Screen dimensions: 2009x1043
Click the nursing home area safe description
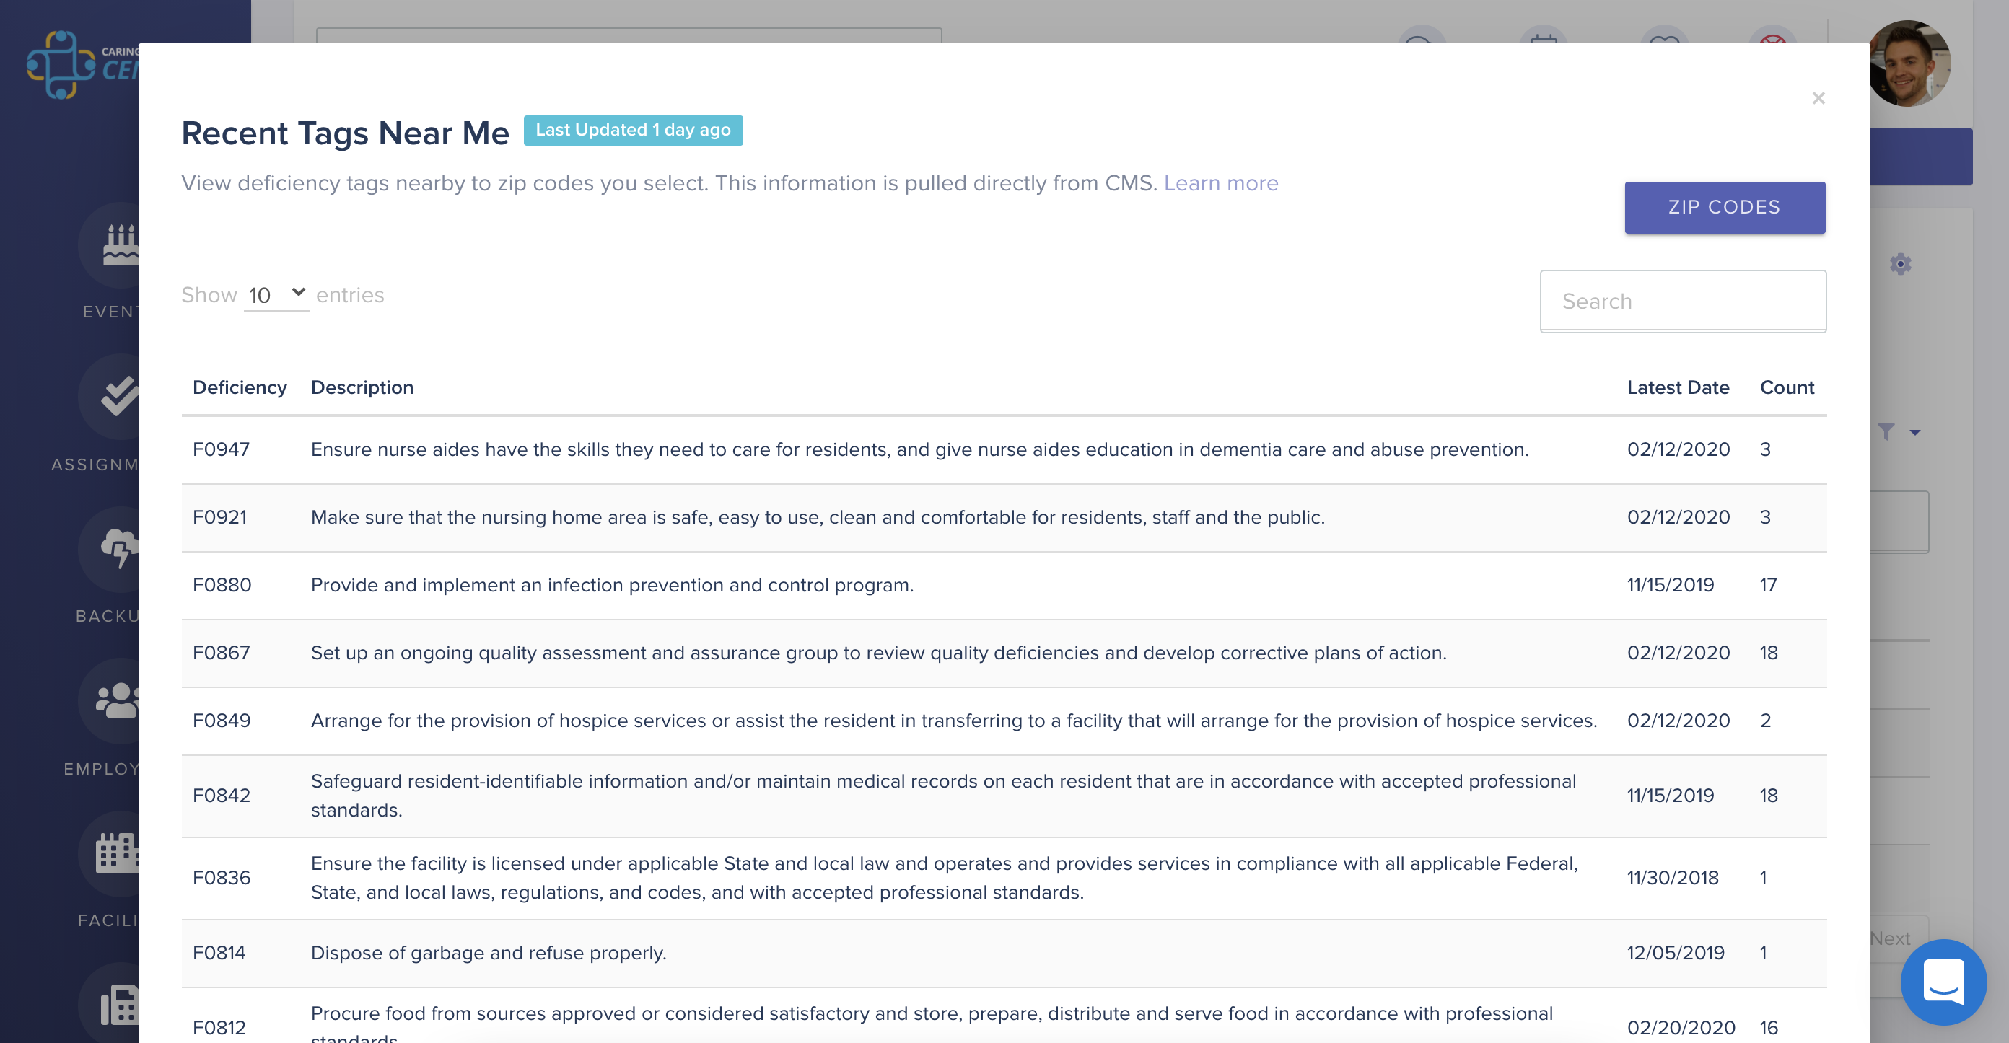point(818,518)
